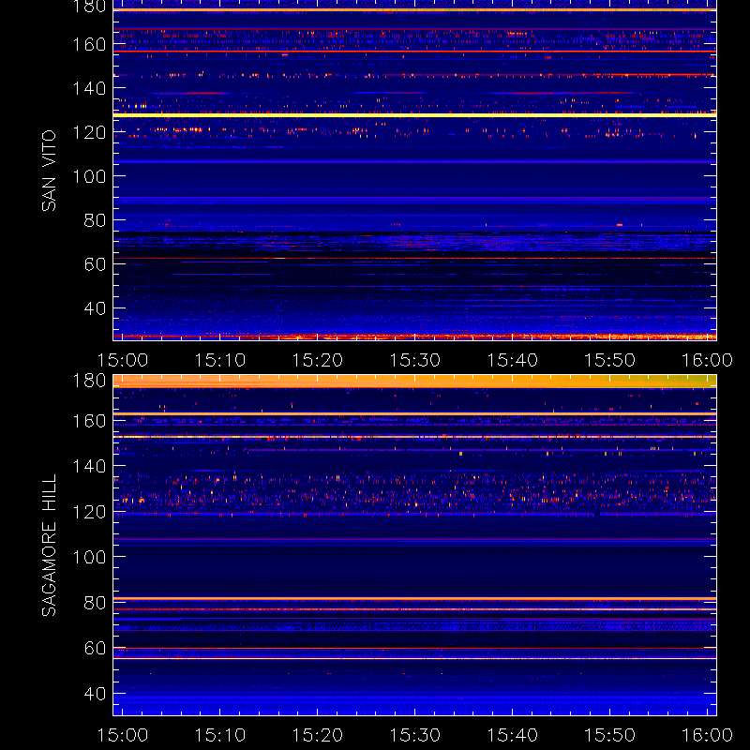Click 16:00 time label under San Vito plot
The height and width of the screenshot is (750, 750).
[x=707, y=360]
